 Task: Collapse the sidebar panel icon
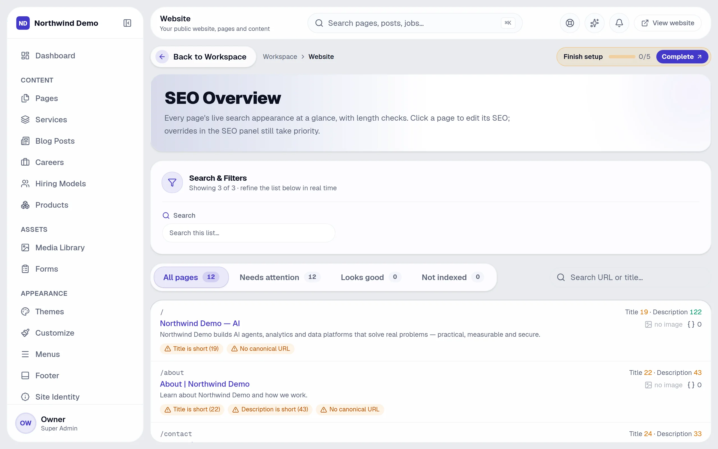[127, 23]
